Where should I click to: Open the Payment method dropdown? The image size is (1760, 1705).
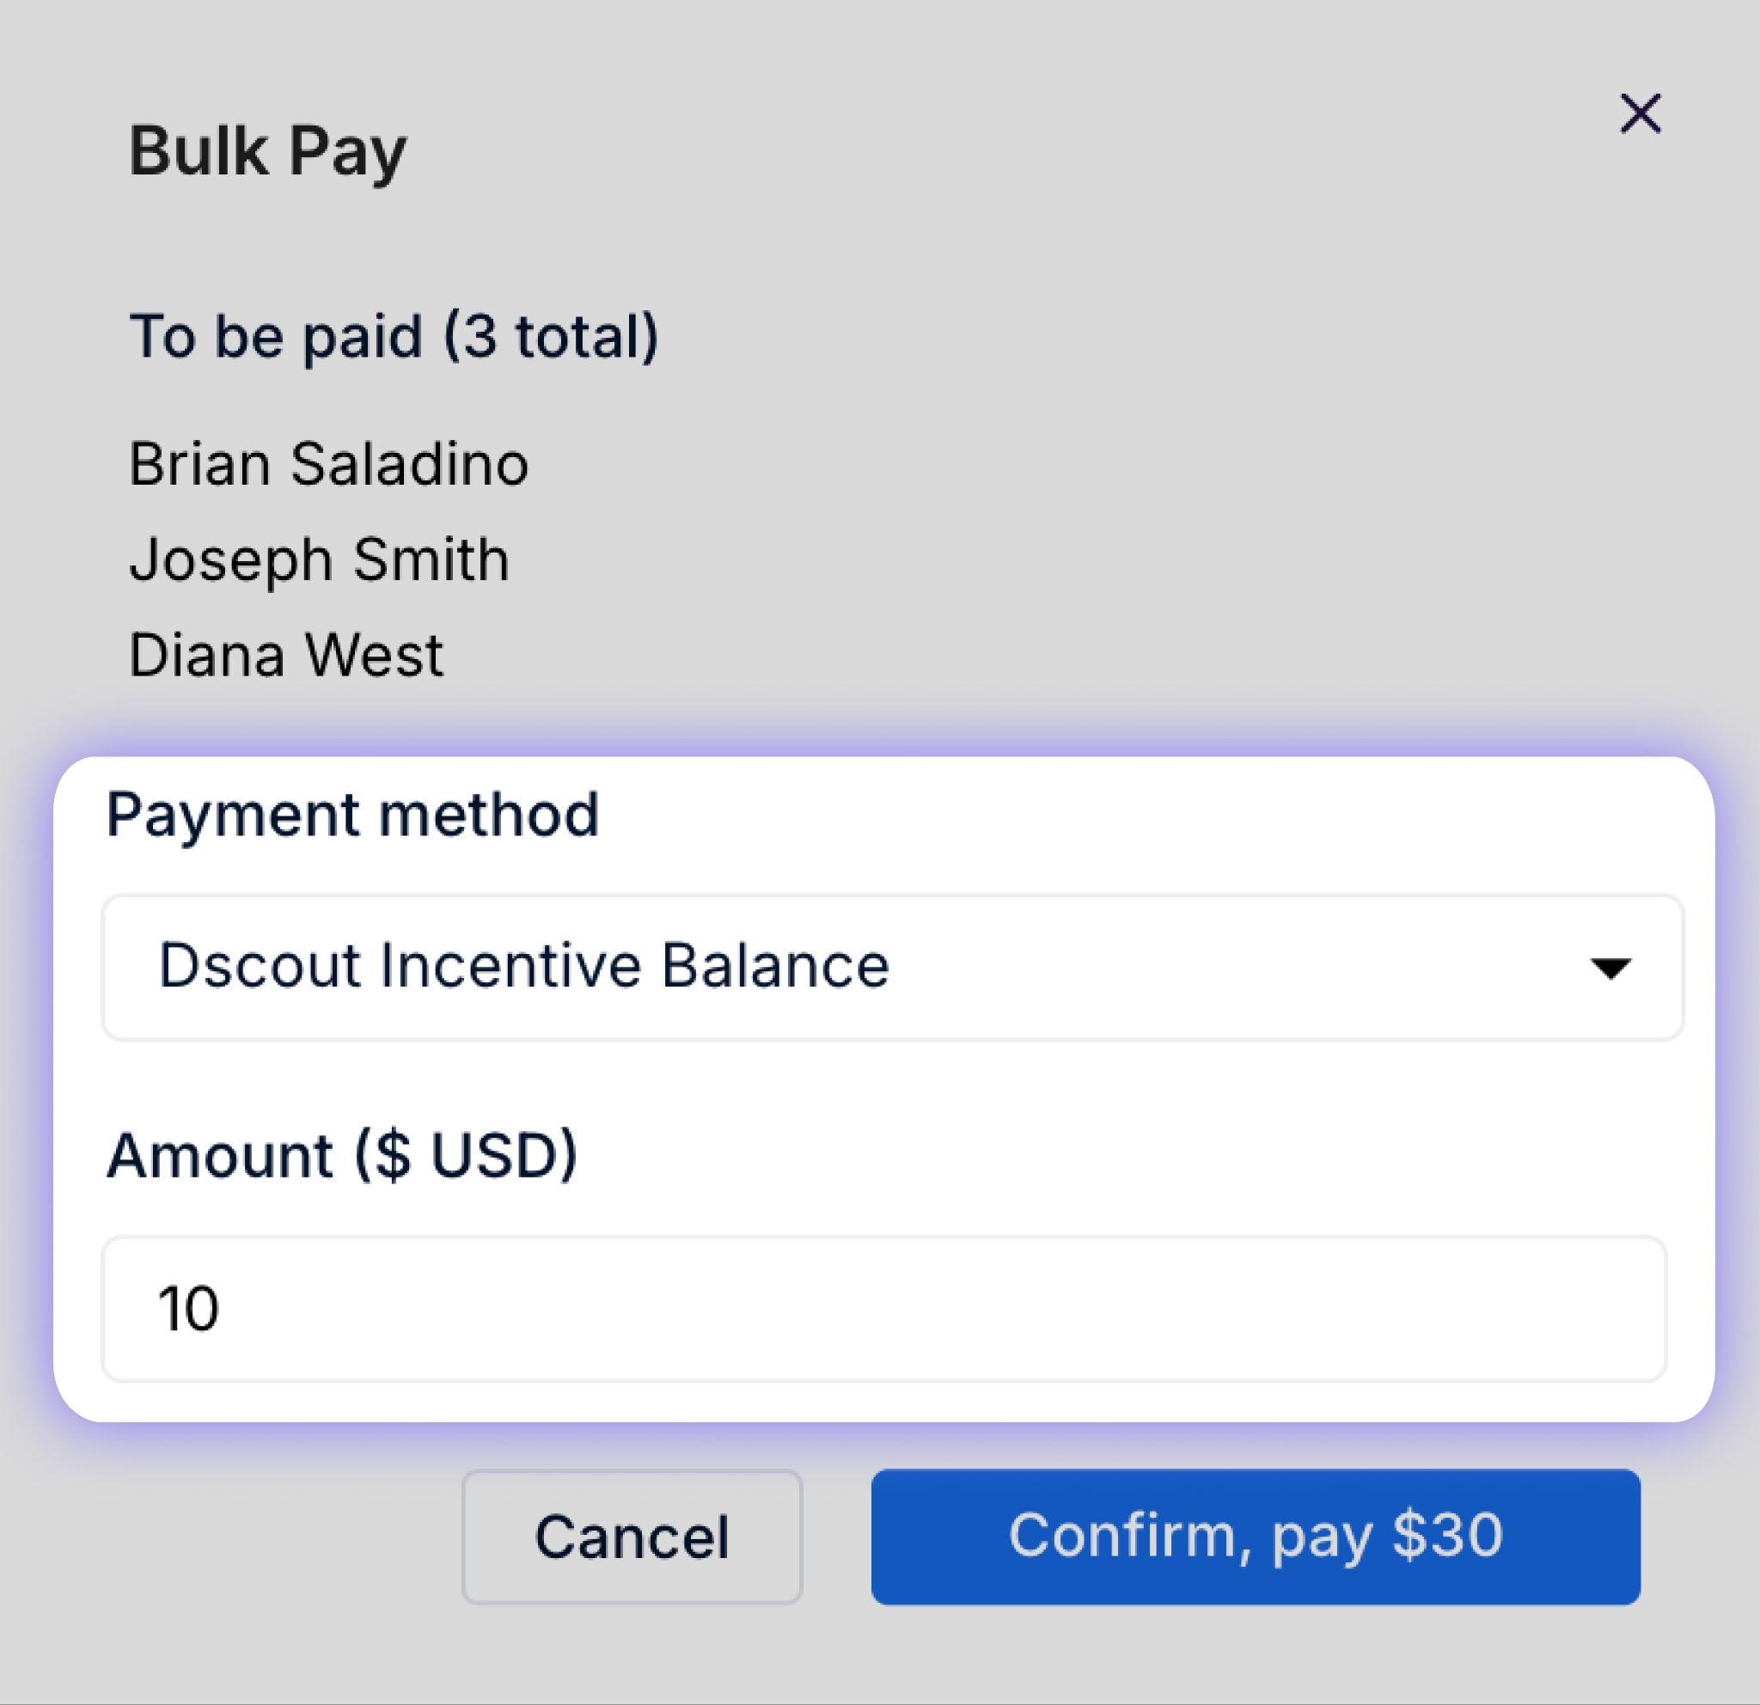(892, 967)
